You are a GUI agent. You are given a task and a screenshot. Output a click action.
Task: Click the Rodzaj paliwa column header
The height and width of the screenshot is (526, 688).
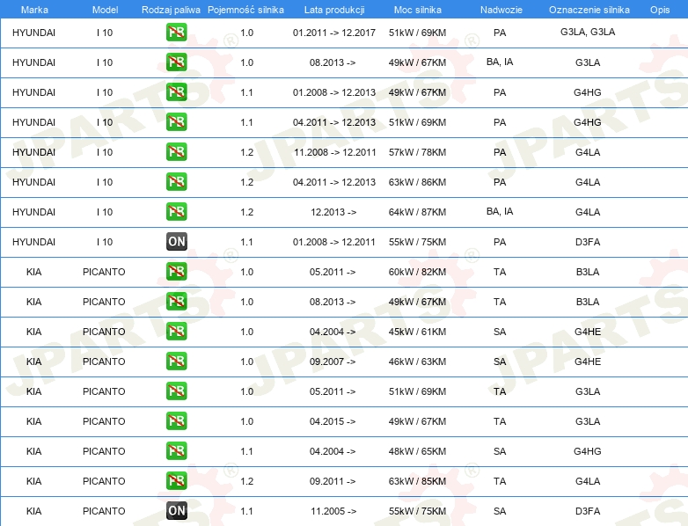click(171, 9)
